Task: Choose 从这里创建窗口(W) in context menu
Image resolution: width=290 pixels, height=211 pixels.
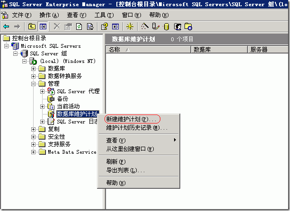Action: [139, 149]
